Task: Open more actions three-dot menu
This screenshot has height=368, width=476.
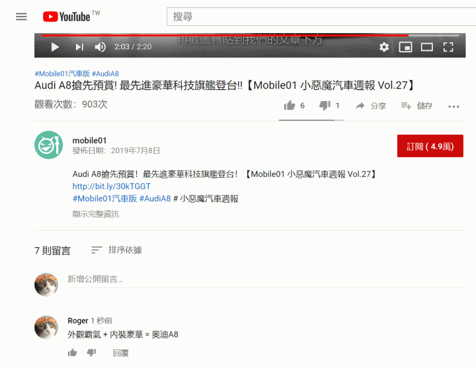Action: tap(454, 106)
